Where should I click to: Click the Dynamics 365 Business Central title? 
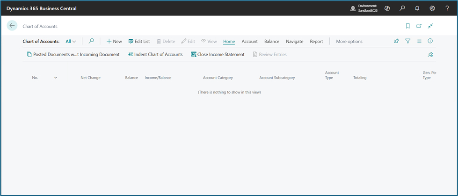[x=42, y=8]
